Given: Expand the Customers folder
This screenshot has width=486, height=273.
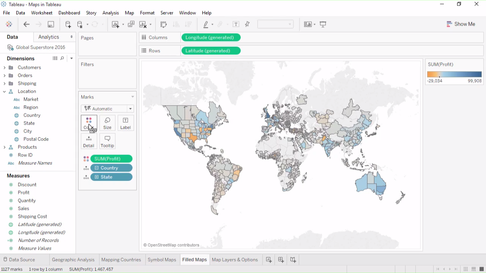Looking at the screenshot, I should point(5,67).
